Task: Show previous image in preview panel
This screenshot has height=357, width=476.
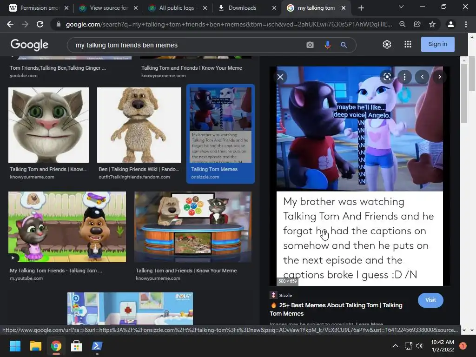Action: click(422, 77)
